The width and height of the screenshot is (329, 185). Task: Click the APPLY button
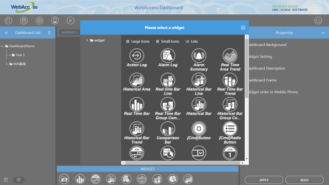264,180
